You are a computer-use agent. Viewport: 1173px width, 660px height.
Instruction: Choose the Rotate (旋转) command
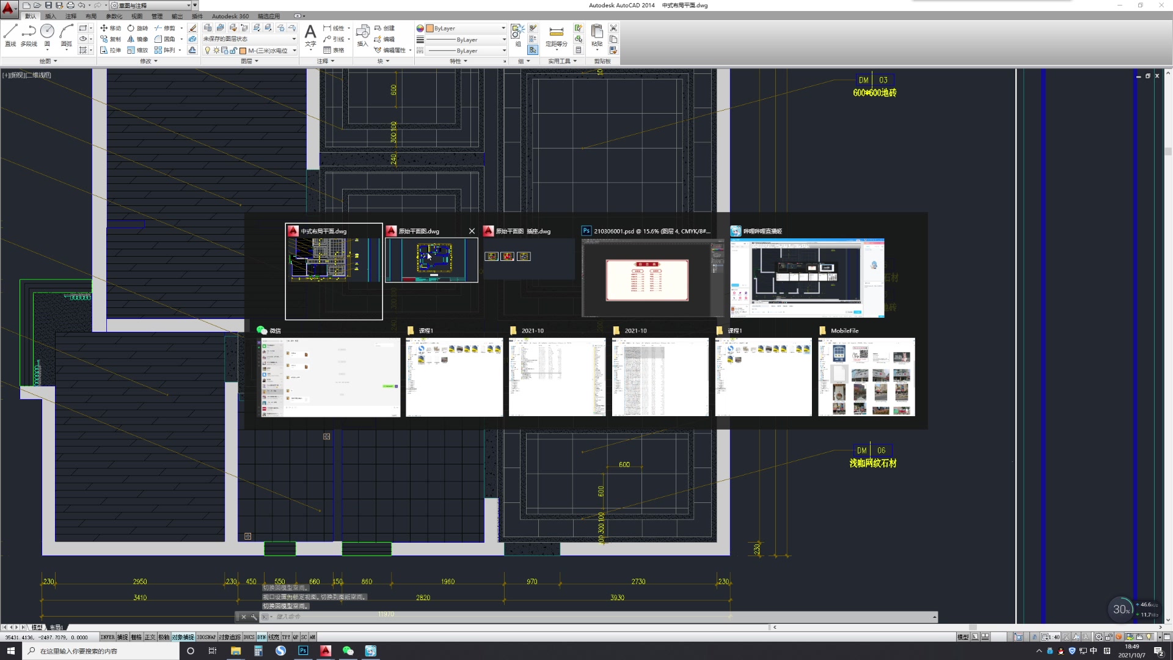137,28
